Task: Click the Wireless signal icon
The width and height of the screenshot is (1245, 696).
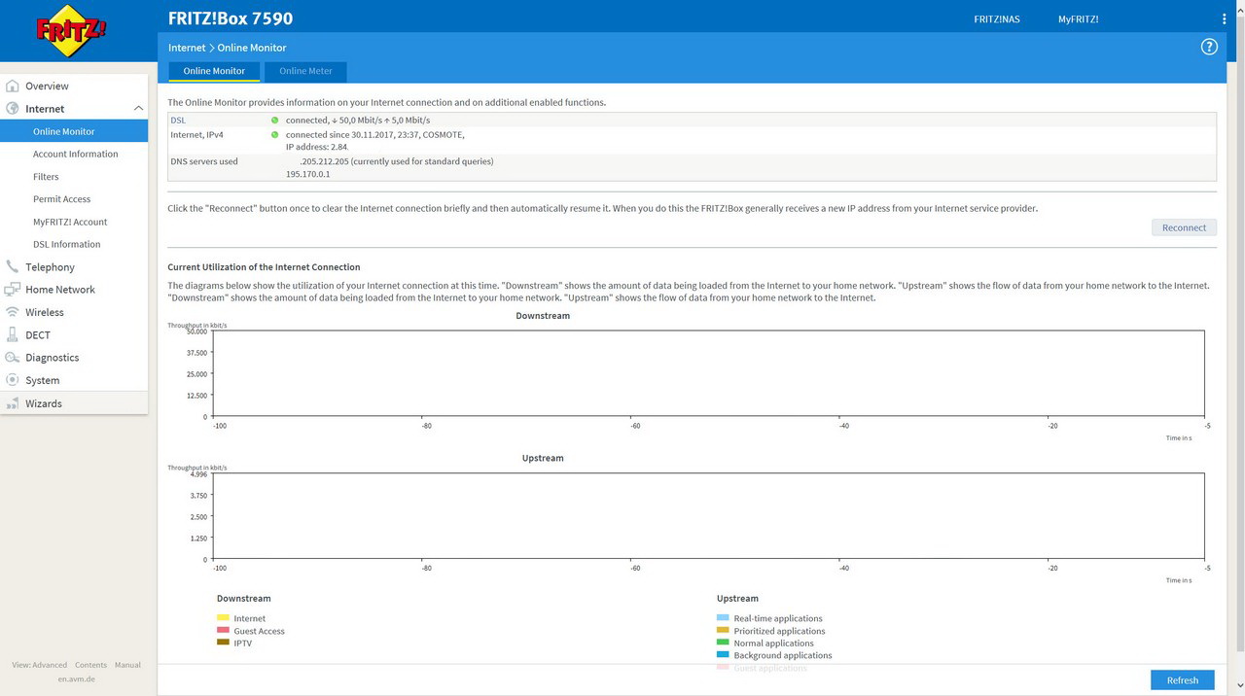Action: pos(13,312)
